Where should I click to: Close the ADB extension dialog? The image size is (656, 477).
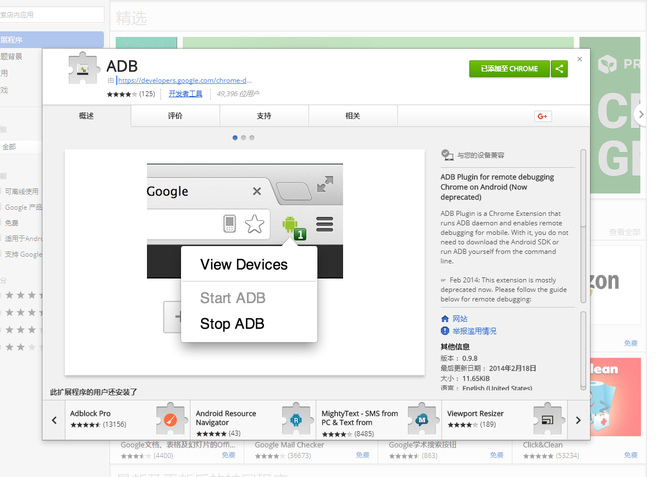coord(579,59)
